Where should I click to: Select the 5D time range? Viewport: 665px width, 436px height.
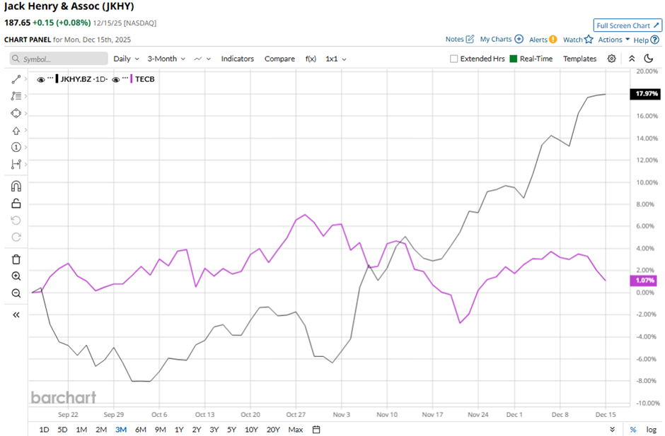(62, 430)
